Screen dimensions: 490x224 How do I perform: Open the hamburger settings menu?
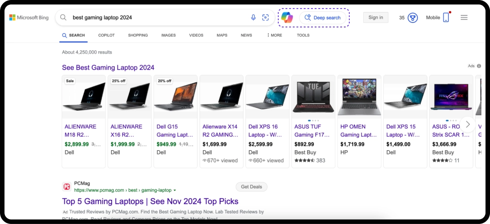coord(464,18)
